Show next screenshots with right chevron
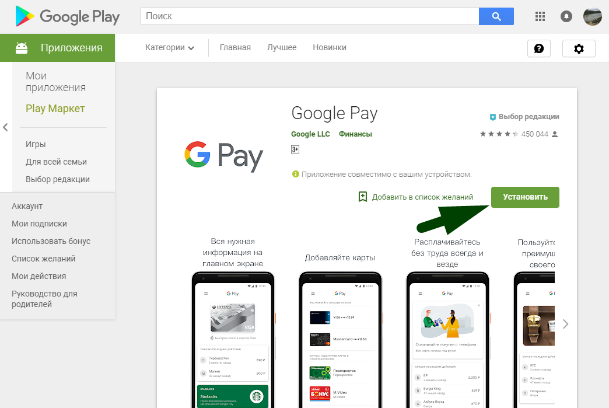 565,324
